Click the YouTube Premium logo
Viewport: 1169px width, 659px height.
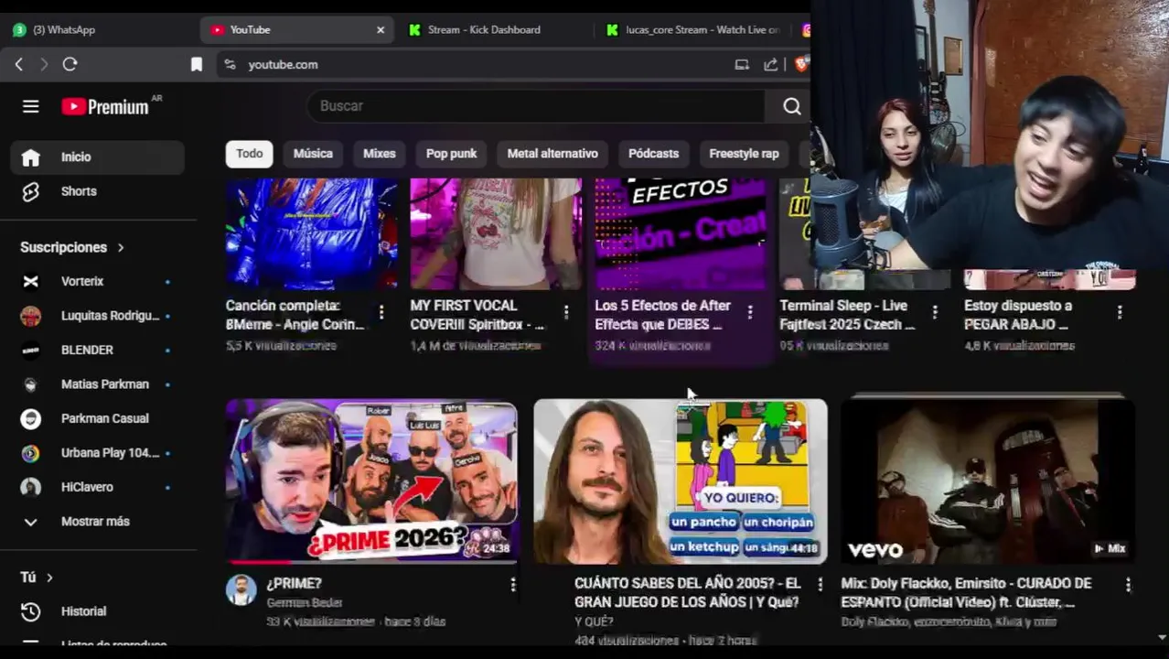105,107
